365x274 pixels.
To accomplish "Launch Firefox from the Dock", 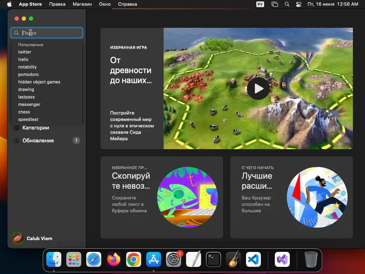I will coord(114,259).
